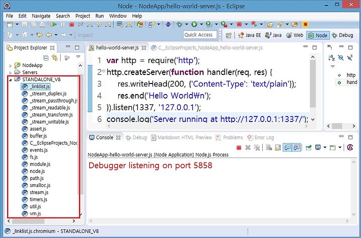The width and height of the screenshot is (361, 238).
Task: Close the hello-world-server.js editor tab
Action: click(144, 47)
